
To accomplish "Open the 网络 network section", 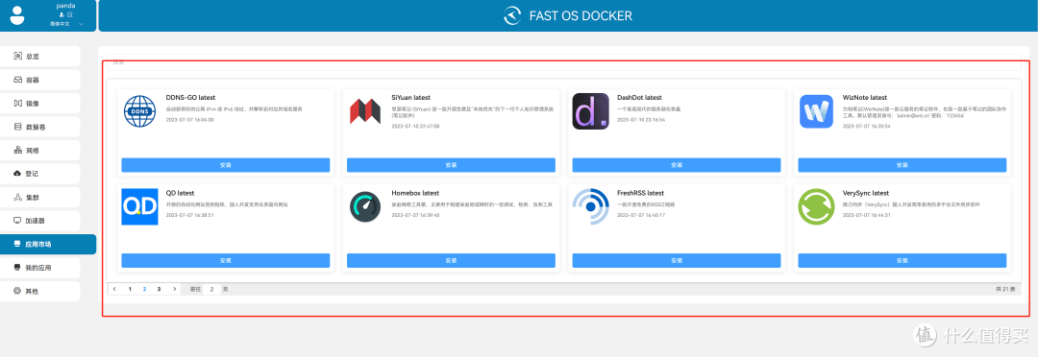I will [39, 150].
